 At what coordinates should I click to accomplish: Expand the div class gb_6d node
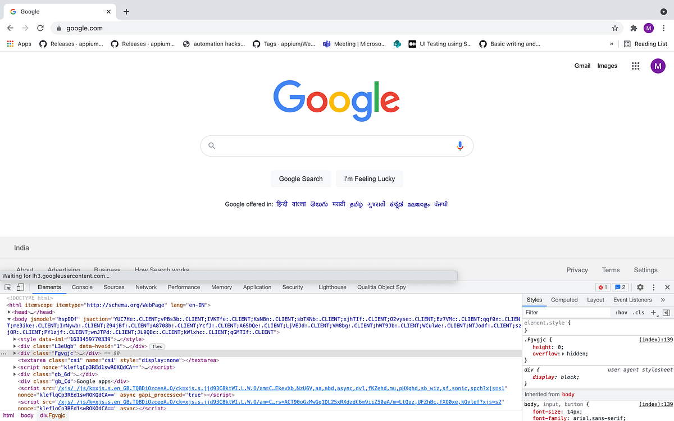(15, 374)
